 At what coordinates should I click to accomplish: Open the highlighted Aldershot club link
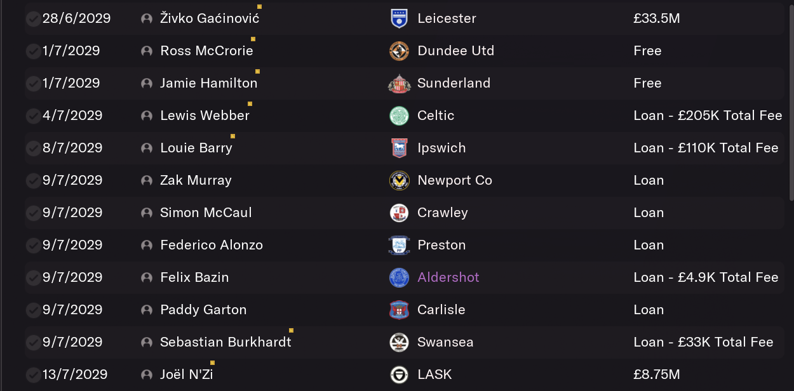[x=448, y=277]
